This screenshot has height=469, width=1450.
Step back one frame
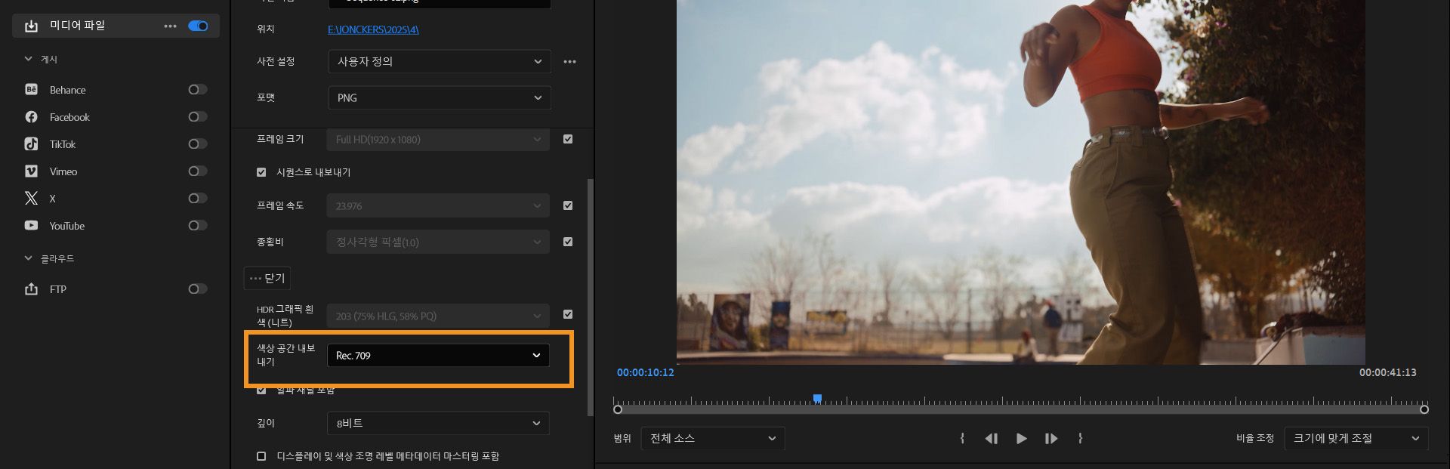[992, 438]
